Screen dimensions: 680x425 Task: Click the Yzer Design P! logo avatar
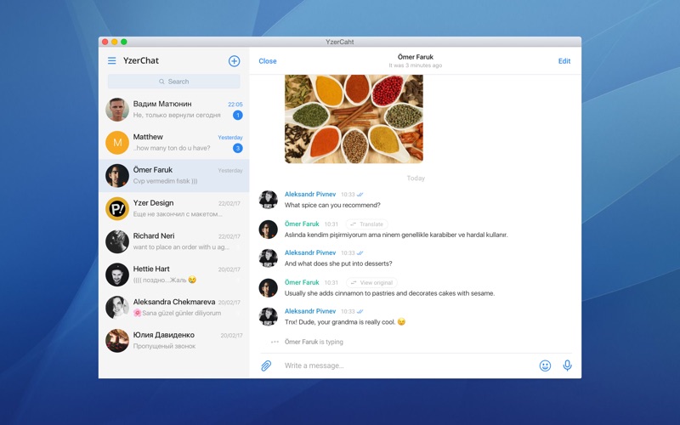click(117, 208)
